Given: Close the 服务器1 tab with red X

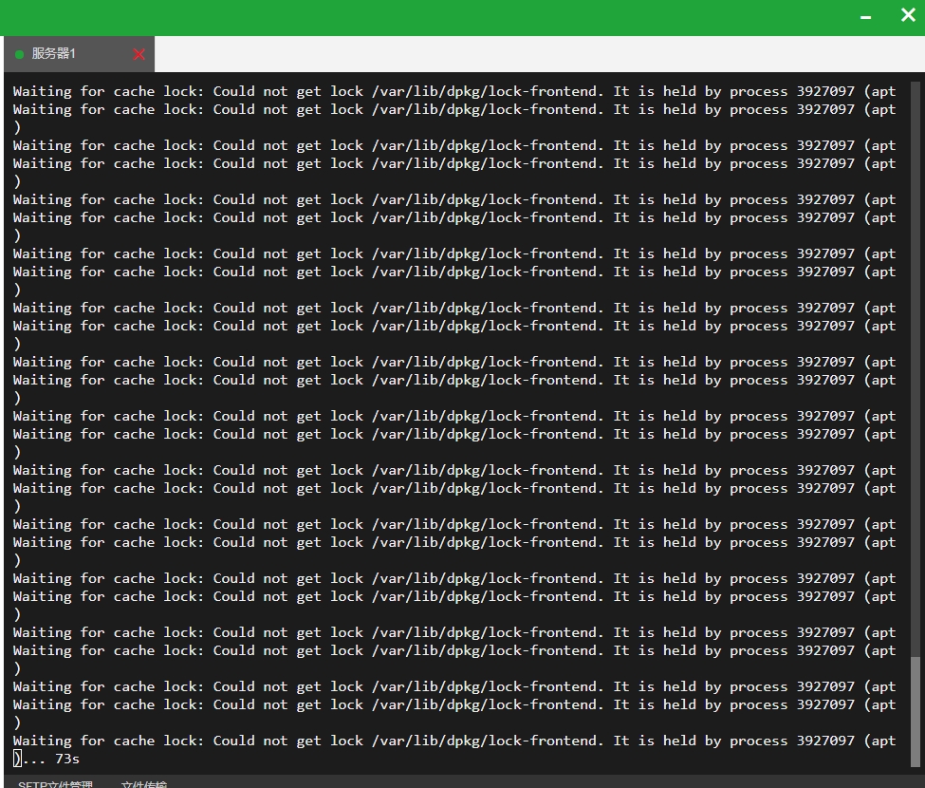Looking at the screenshot, I should 139,54.
